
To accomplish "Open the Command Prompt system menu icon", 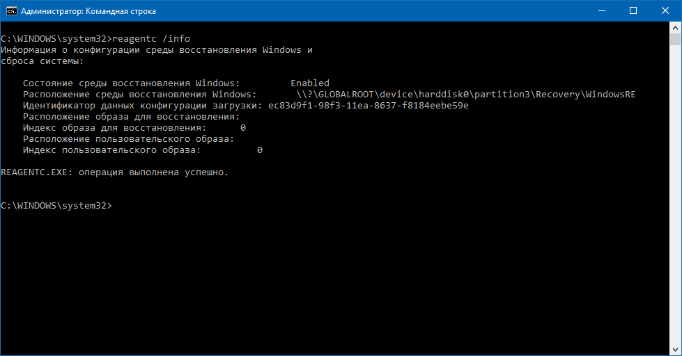I will point(10,10).
